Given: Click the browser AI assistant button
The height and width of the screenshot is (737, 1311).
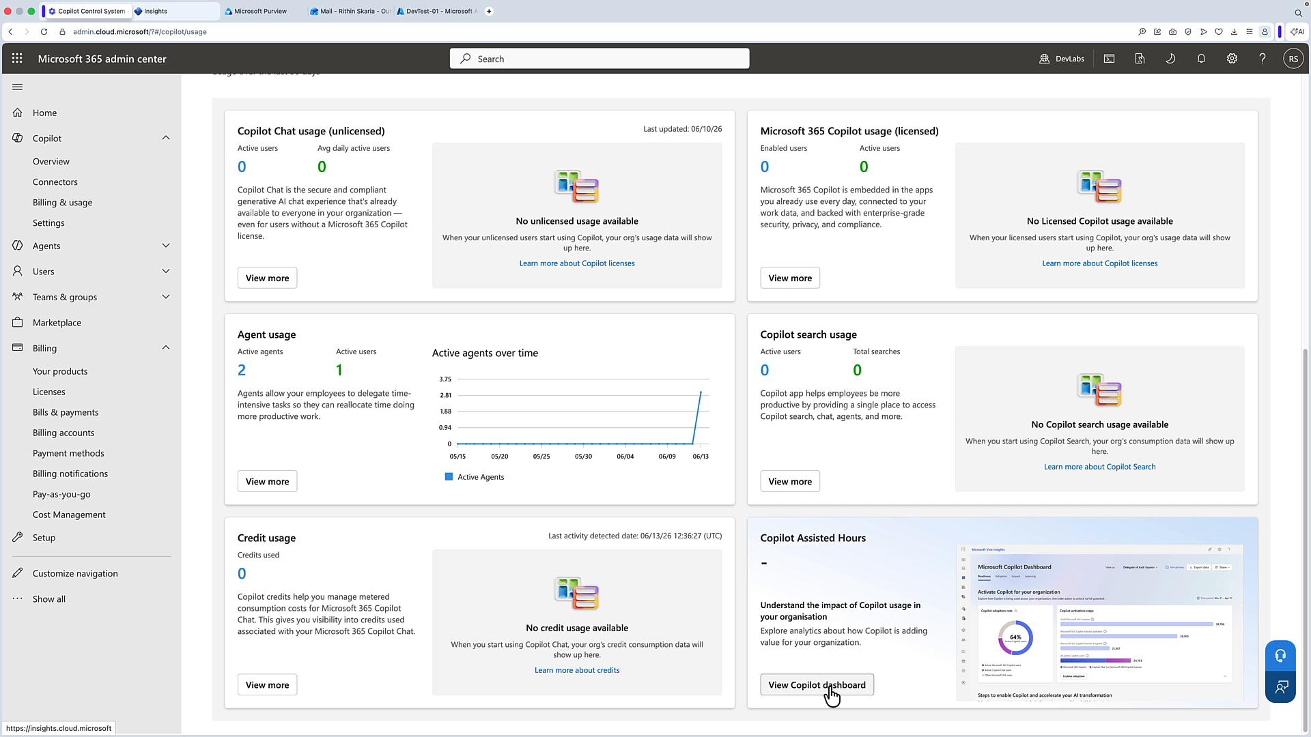Looking at the screenshot, I should (x=1297, y=31).
